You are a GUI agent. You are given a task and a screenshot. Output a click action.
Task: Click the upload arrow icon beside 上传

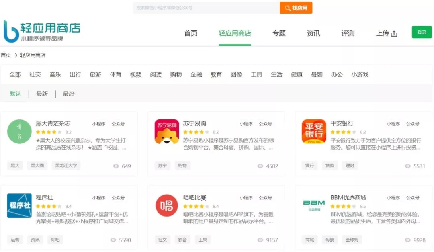pyautogui.click(x=394, y=33)
